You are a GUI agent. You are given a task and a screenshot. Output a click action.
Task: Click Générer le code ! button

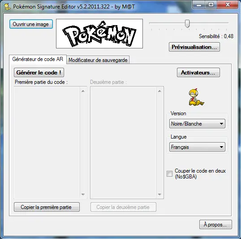[x=39, y=73]
